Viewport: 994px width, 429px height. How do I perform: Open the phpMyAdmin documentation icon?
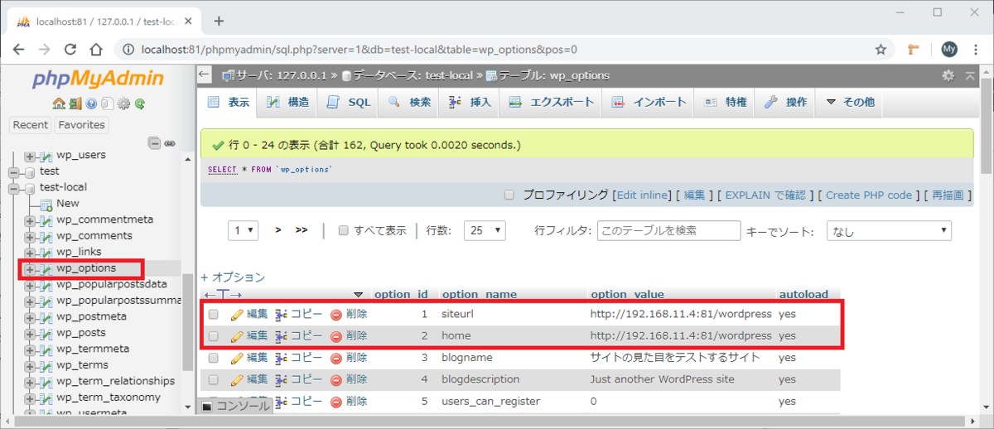(x=91, y=104)
